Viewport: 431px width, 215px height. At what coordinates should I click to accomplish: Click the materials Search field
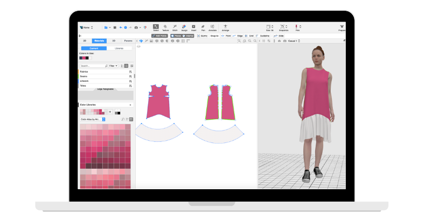point(92,66)
